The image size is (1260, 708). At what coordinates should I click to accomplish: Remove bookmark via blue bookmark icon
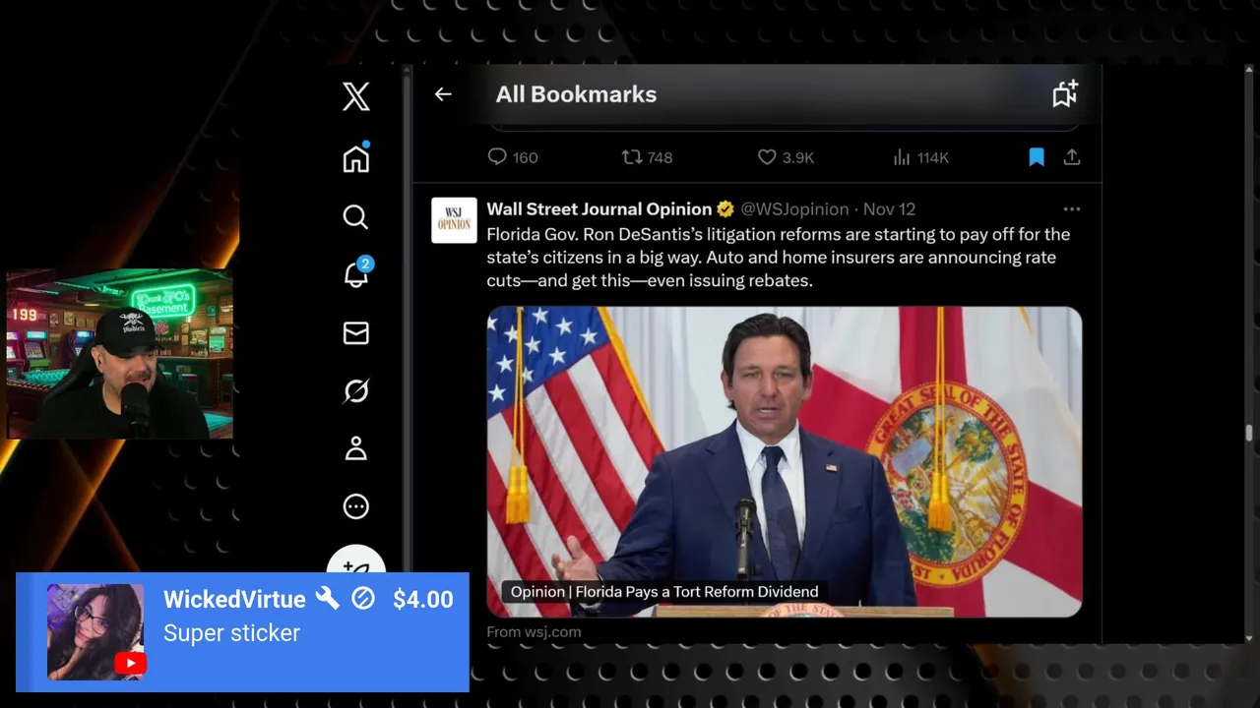tap(1037, 157)
